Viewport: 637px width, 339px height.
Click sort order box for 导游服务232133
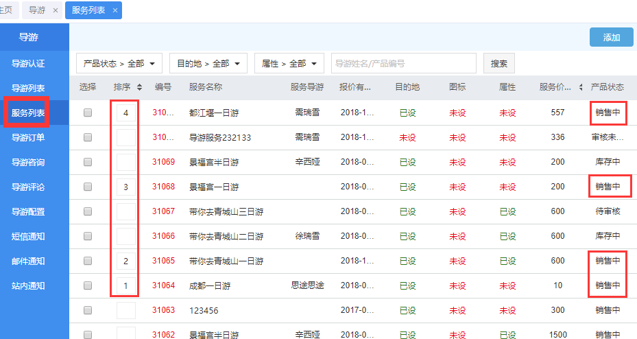[126, 137]
